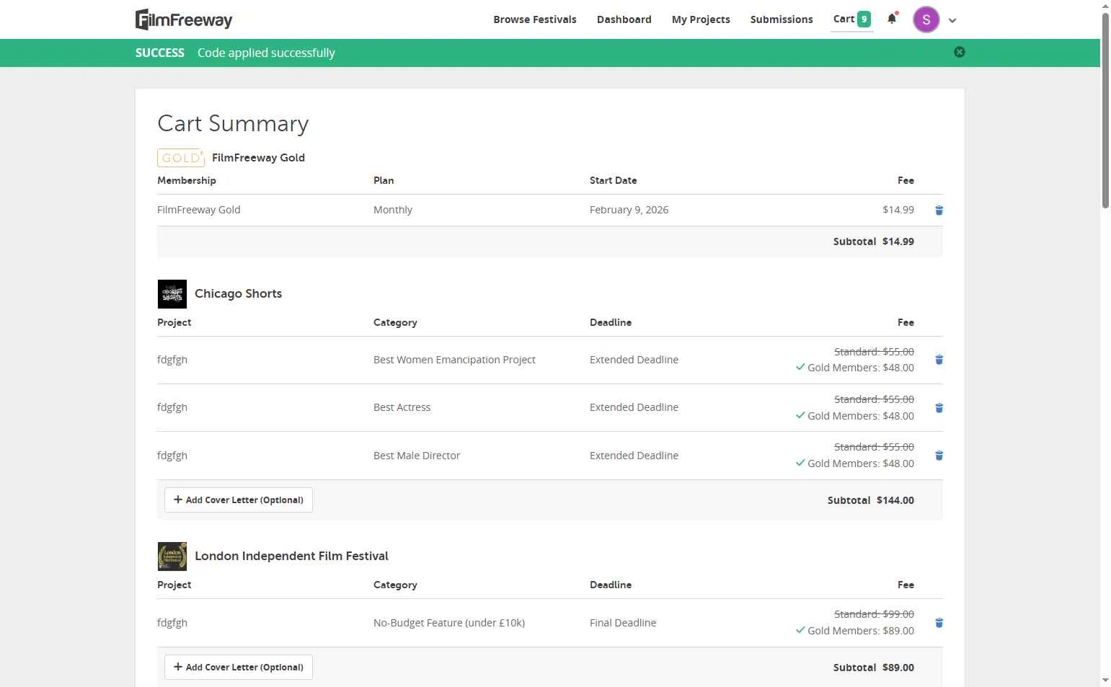
Task: Select the Best Male Director category text
Action: pos(417,456)
